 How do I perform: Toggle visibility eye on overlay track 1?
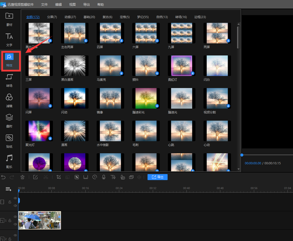point(15,217)
